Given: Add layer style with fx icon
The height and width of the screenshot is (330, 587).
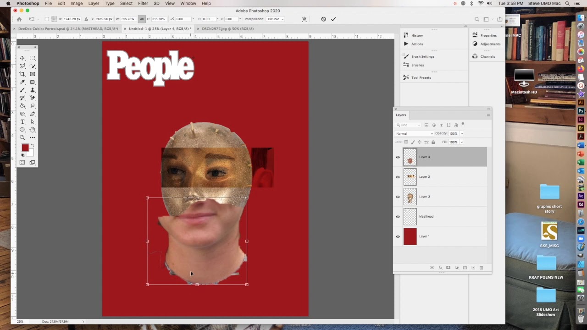Looking at the screenshot, I should [x=440, y=268].
